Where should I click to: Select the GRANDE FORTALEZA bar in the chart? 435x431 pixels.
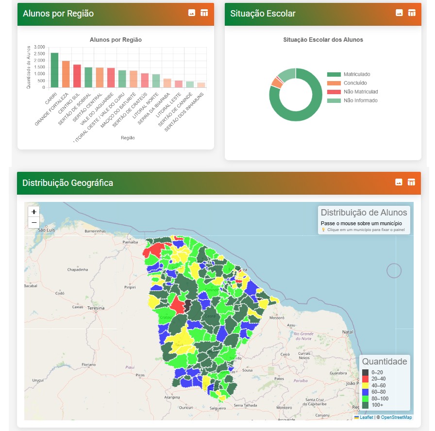[66, 74]
